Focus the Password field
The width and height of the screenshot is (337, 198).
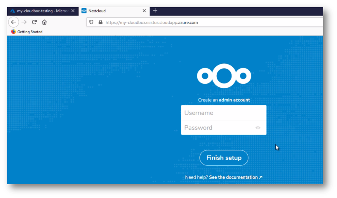pyautogui.click(x=224, y=128)
